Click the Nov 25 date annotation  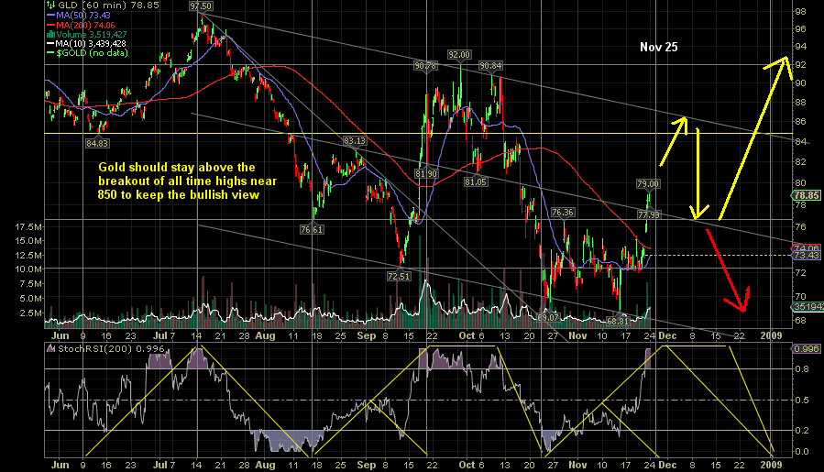pos(658,48)
